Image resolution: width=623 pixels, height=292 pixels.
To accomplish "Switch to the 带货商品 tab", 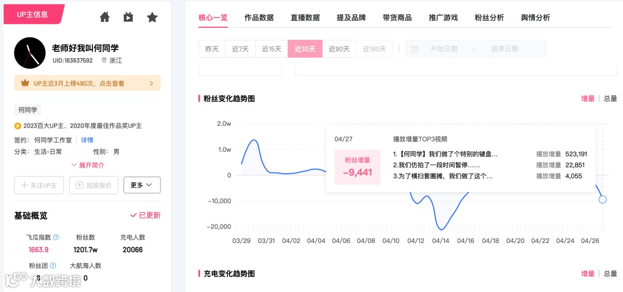I will (397, 17).
